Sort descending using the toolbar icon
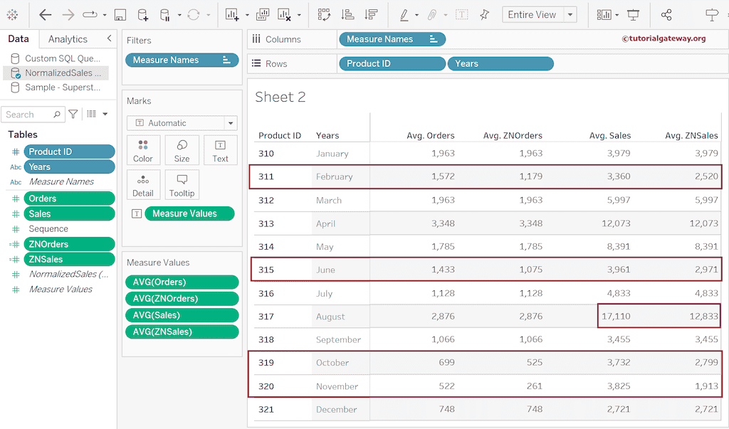The width and height of the screenshot is (729, 429). click(370, 15)
